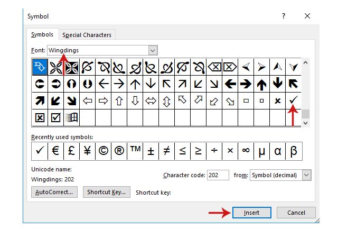Screen dimensions: 338x238
Task: Pick the Euro sign from recent symbols
Action: (x=55, y=151)
